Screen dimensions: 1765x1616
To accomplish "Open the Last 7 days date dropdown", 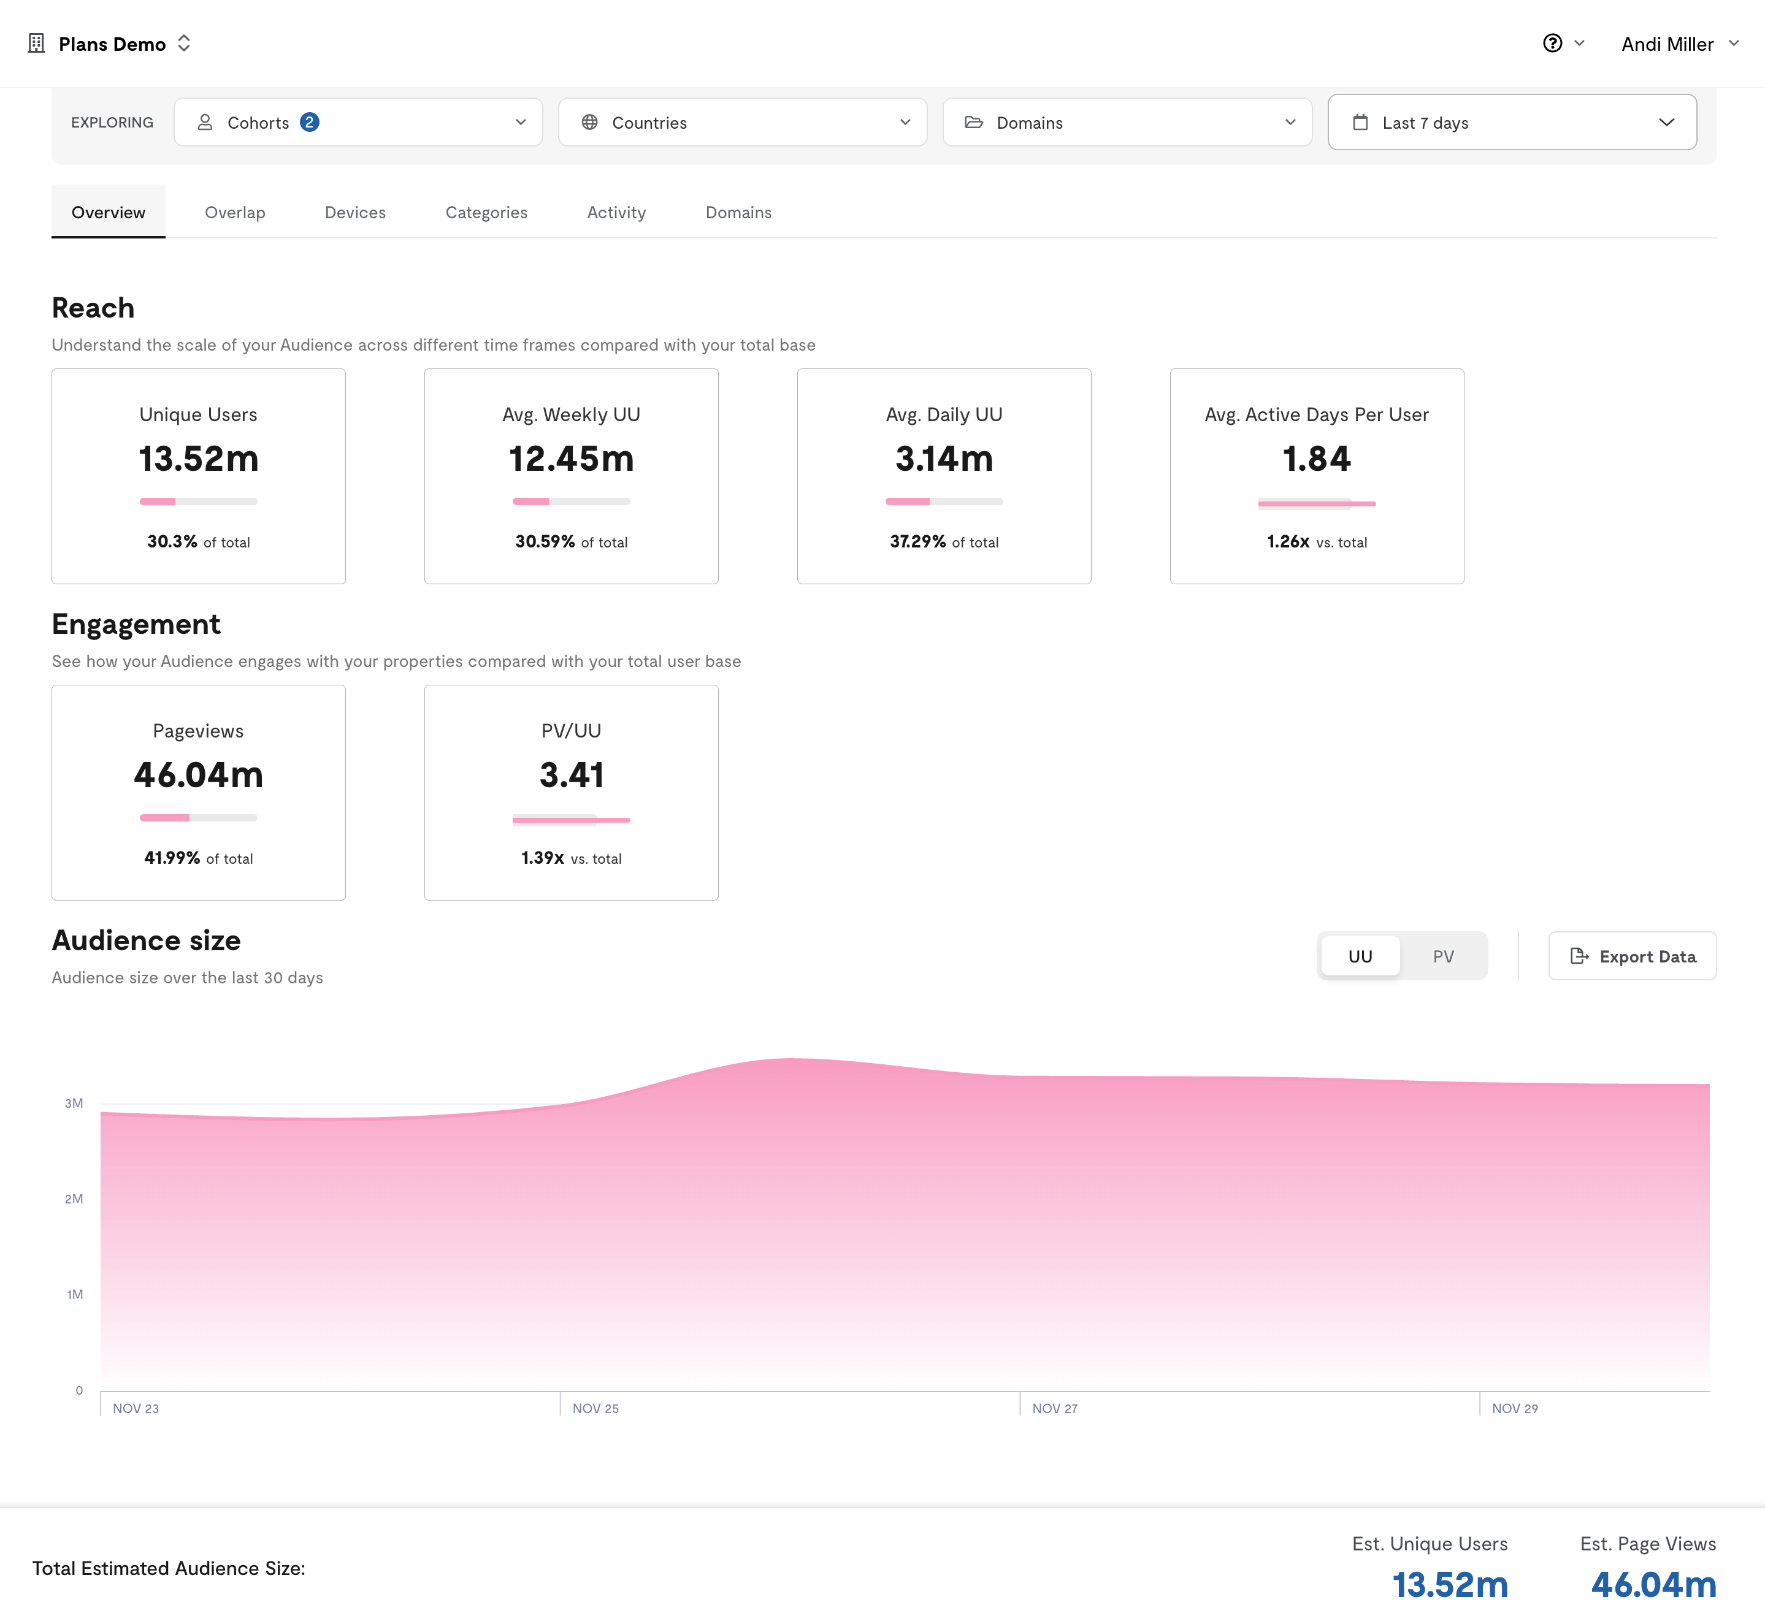I will pos(1512,123).
